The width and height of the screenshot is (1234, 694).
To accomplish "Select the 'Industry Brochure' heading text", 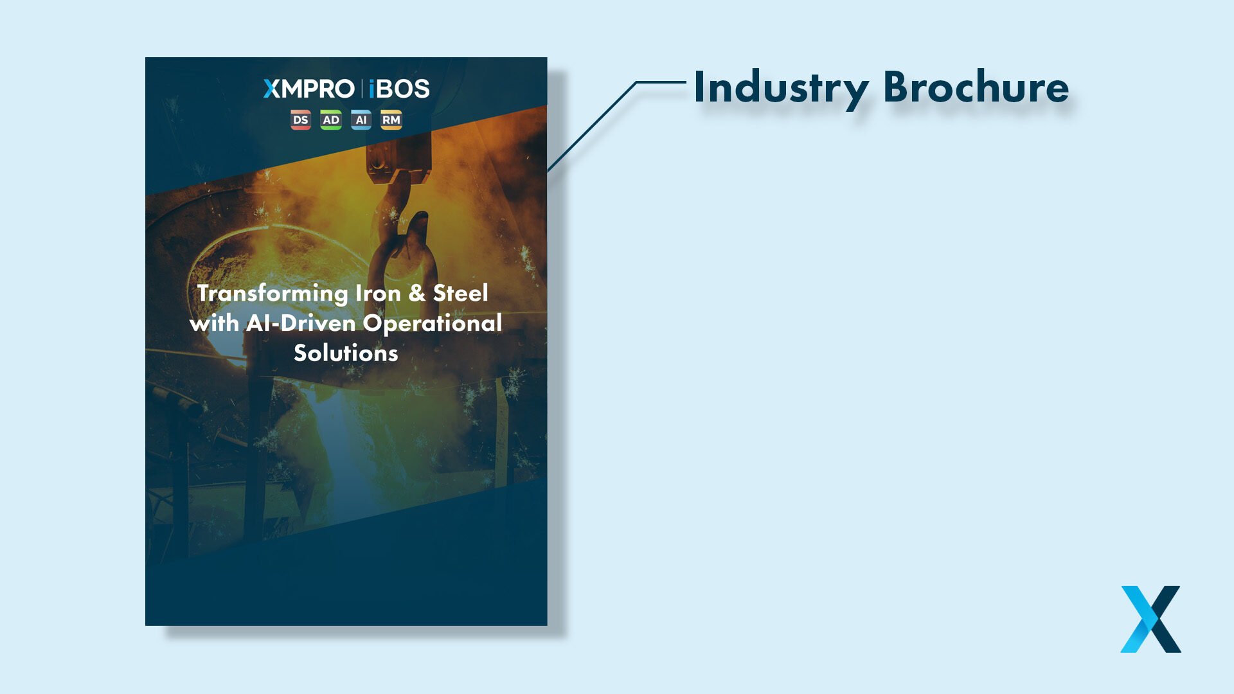I will (881, 88).
